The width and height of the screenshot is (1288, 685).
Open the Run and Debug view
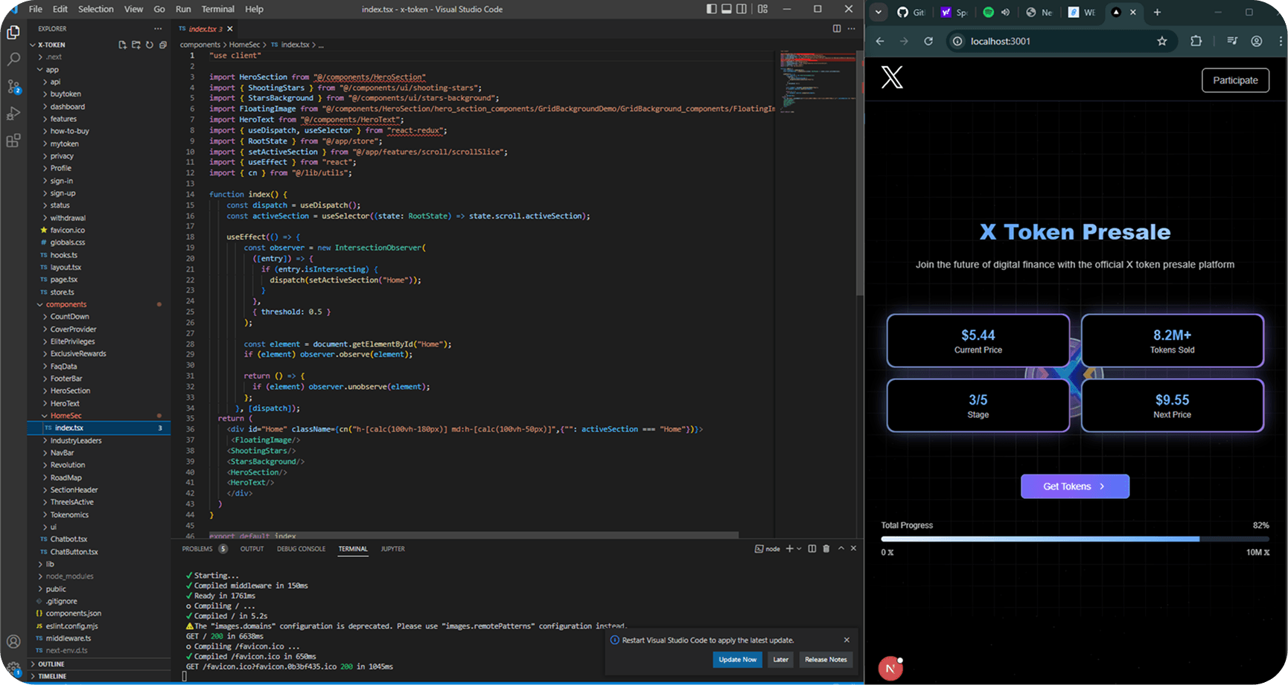click(x=13, y=114)
